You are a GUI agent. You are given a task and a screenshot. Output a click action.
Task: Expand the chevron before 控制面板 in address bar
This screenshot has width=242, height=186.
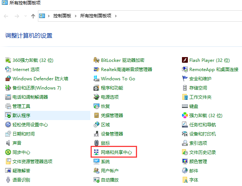pyautogui.click(x=49, y=16)
